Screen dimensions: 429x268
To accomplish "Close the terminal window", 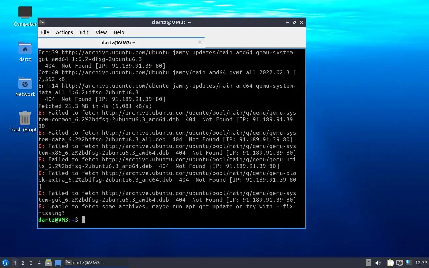I will [301, 22].
